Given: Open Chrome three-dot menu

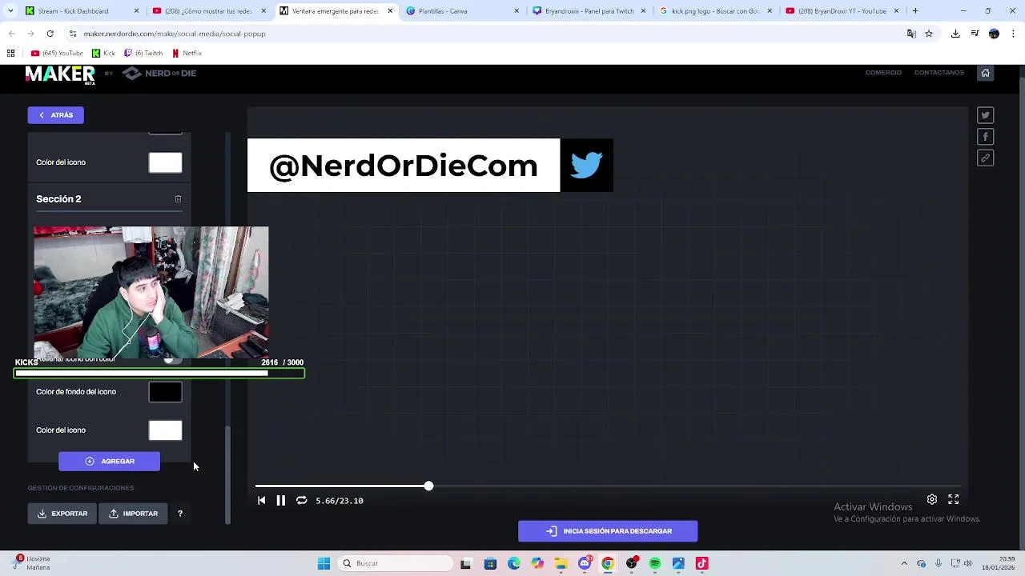Looking at the screenshot, I should point(1012,34).
